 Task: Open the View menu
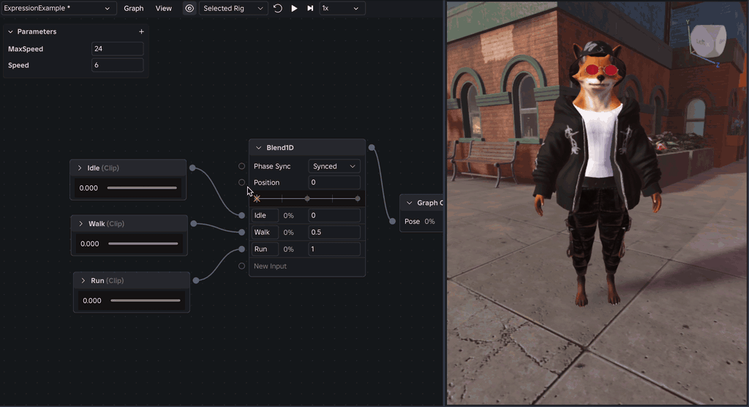click(163, 8)
